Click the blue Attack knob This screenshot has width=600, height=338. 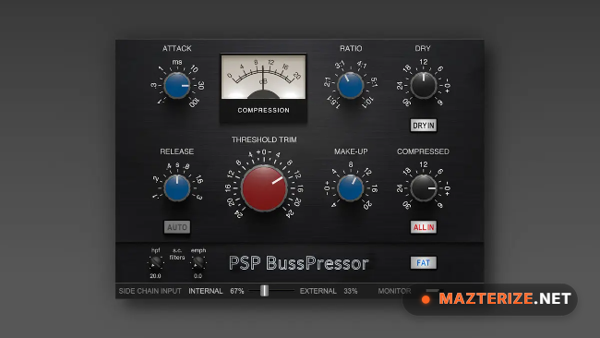point(177,85)
